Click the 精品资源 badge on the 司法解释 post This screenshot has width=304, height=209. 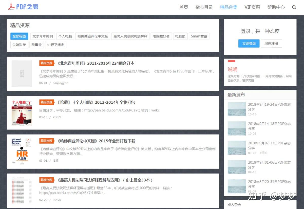(46, 180)
